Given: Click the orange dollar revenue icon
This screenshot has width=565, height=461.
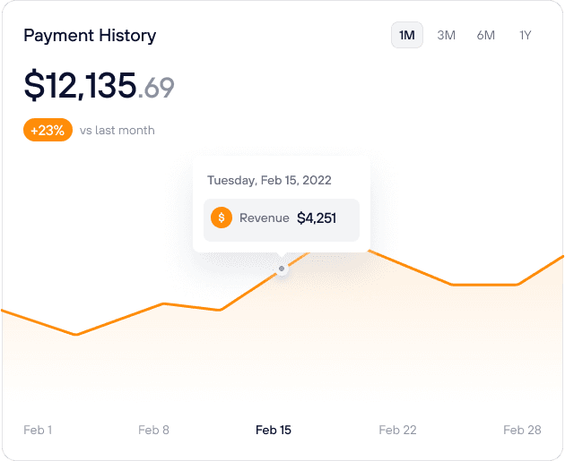Looking at the screenshot, I should (222, 218).
